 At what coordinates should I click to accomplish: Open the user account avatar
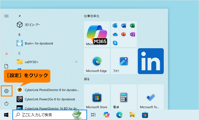click(7, 54)
